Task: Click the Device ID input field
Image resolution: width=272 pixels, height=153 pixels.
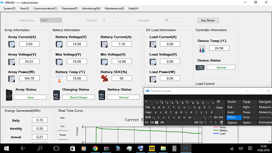Action: coord(113,20)
